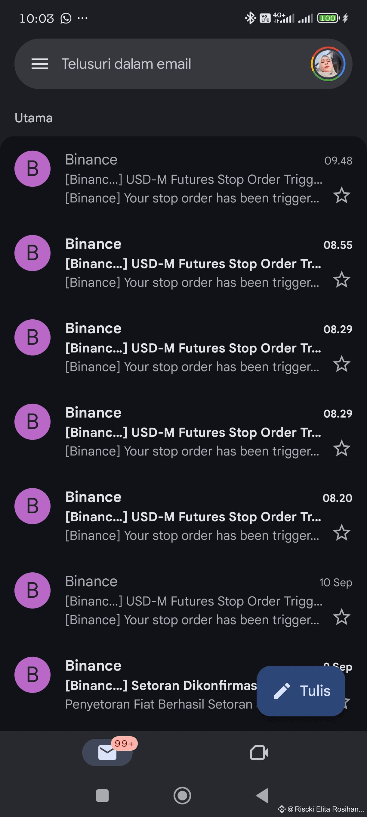Star the Binance email from 08.55
The image size is (367, 817).
click(x=342, y=280)
